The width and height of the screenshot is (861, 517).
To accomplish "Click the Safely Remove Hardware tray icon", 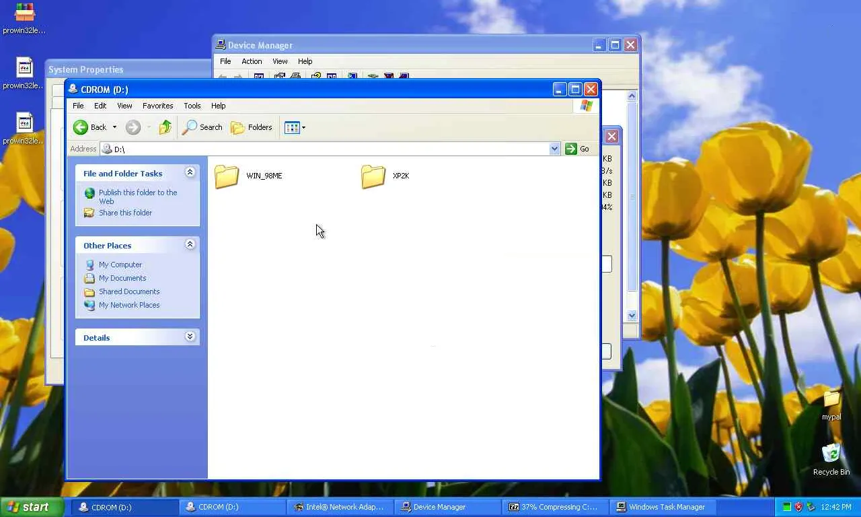I will coord(811,507).
